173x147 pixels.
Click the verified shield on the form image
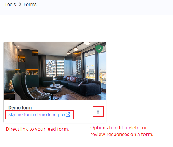(x=99, y=49)
